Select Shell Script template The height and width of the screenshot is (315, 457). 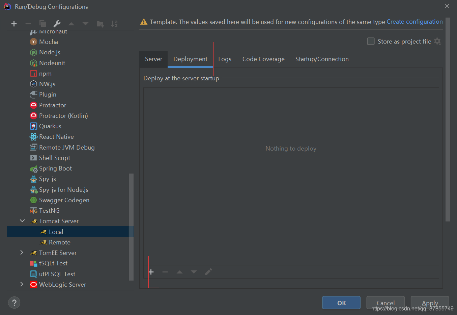coord(70,158)
